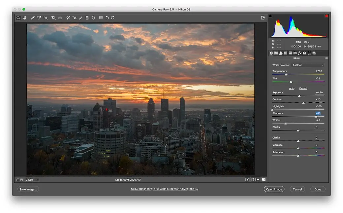This screenshot has width=343, height=213.
Task: Switch to the Effects (fx) tab
Action: (x=300, y=53)
